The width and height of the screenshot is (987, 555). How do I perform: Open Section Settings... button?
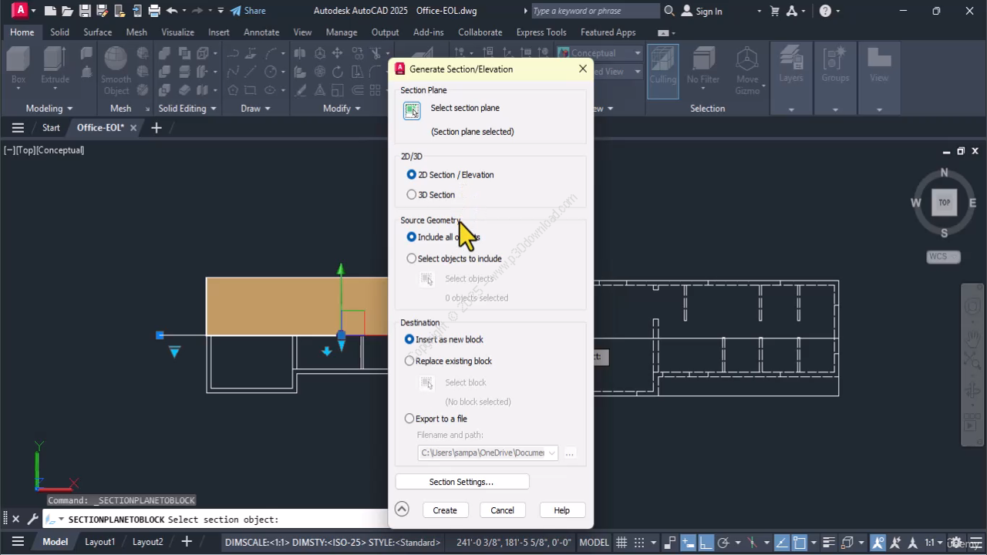click(x=462, y=482)
